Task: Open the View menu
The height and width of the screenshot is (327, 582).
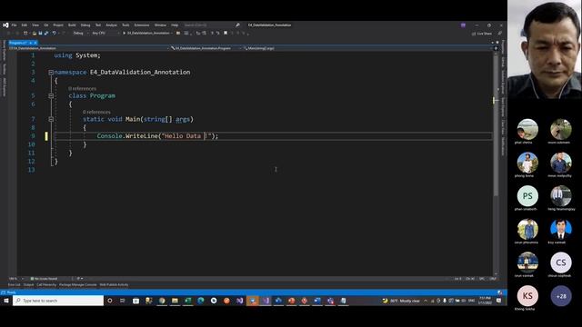Action: (35, 25)
